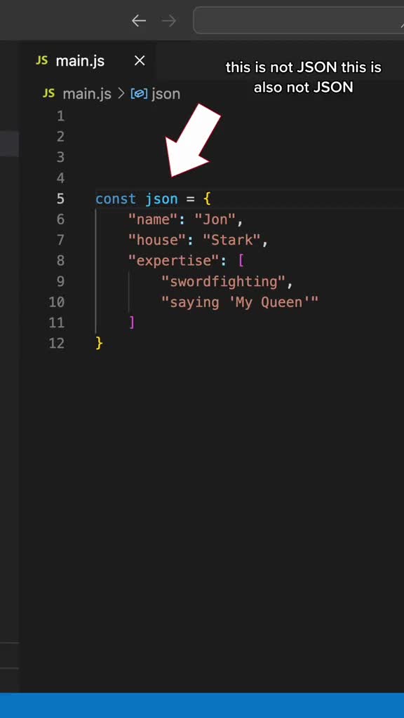Close the main.js tab
The image size is (404, 718).
point(140,60)
